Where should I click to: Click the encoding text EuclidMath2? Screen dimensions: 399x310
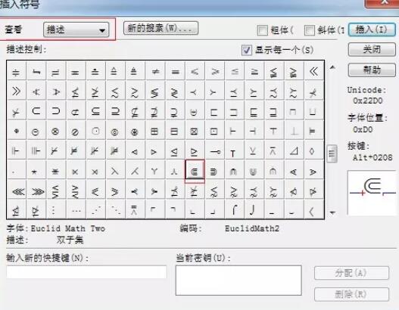click(x=252, y=228)
